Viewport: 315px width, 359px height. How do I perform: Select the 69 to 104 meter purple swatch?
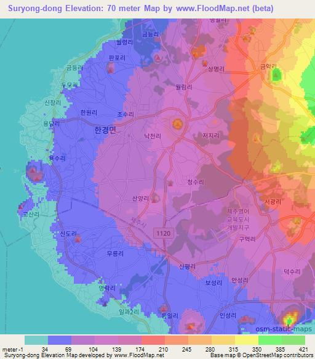(83, 340)
